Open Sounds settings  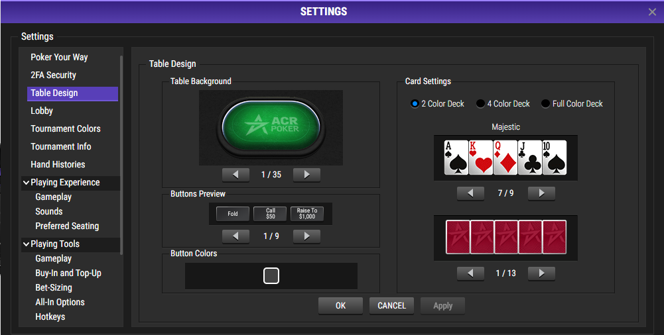49,211
